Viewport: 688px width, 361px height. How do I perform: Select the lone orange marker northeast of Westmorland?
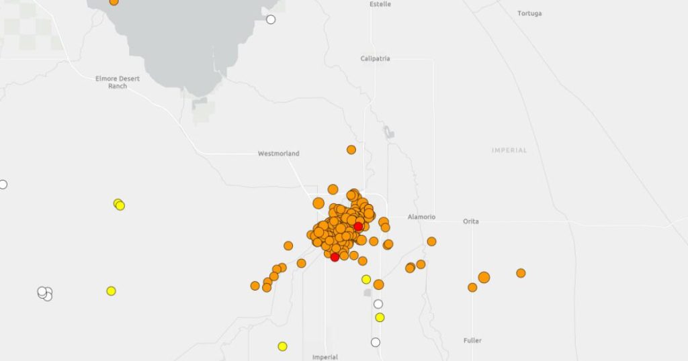(351, 150)
